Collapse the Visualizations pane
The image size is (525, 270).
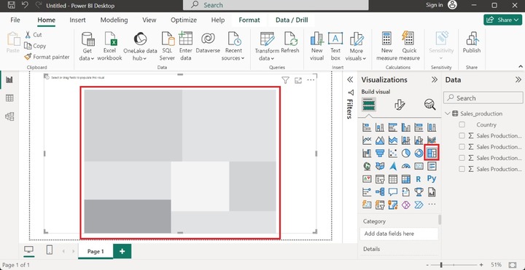[x=435, y=79]
